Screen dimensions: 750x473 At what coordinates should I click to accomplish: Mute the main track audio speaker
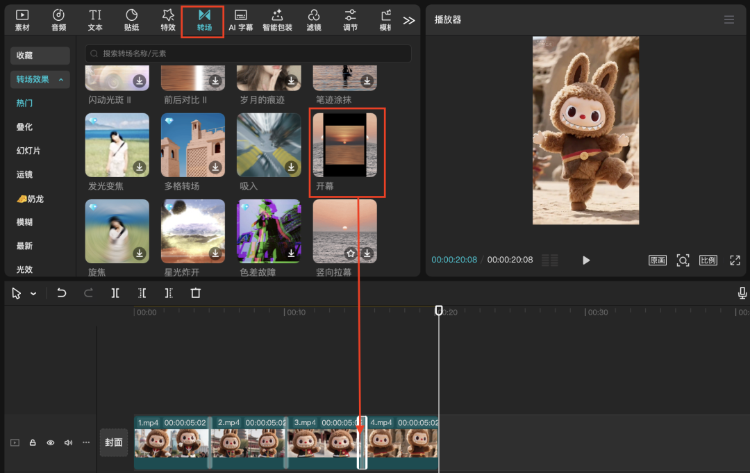click(68, 442)
